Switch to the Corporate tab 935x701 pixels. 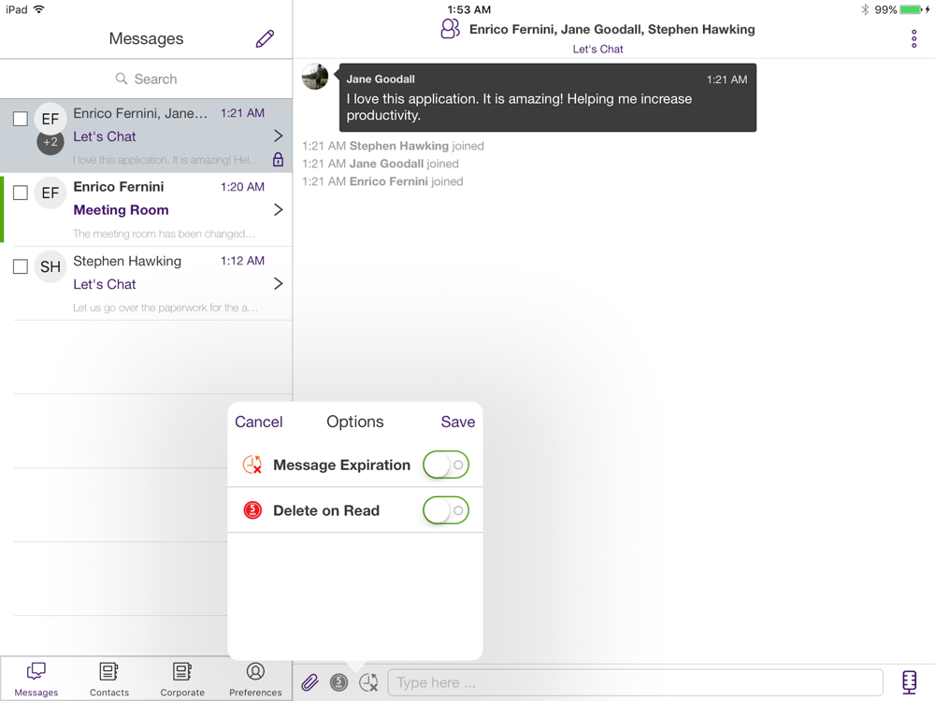(x=182, y=679)
